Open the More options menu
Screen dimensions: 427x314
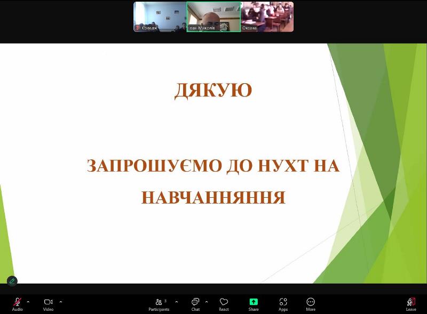coord(310,302)
